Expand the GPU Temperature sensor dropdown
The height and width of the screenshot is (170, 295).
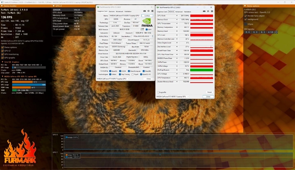pyautogui.click(x=177, y=23)
